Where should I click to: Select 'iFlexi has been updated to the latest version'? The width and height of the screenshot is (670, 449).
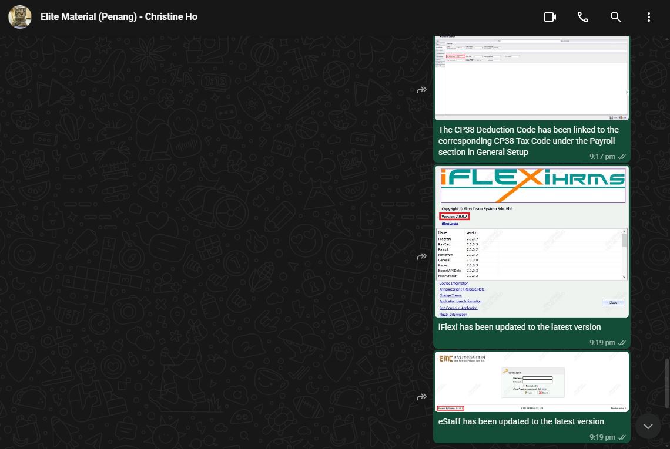519,327
